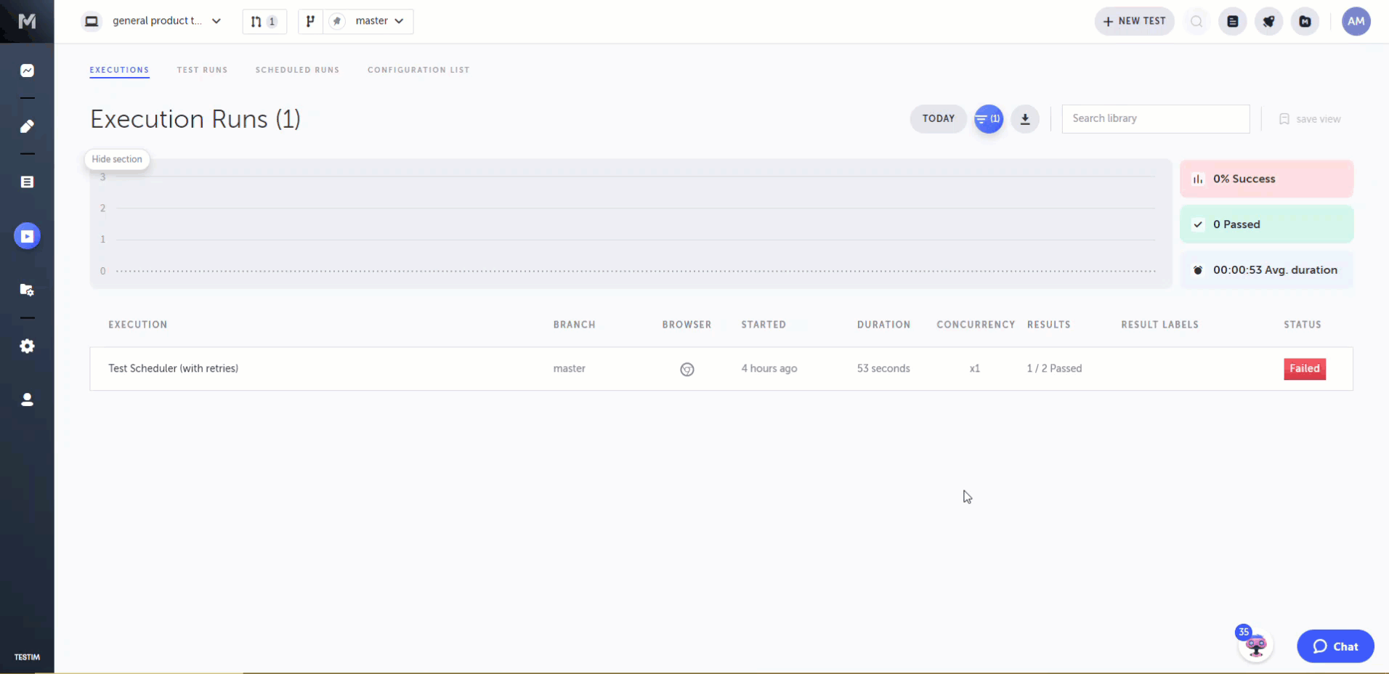Screen dimensions: 1389x674
Task: Open the folder settings icon in sidebar
Action: (x=27, y=291)
